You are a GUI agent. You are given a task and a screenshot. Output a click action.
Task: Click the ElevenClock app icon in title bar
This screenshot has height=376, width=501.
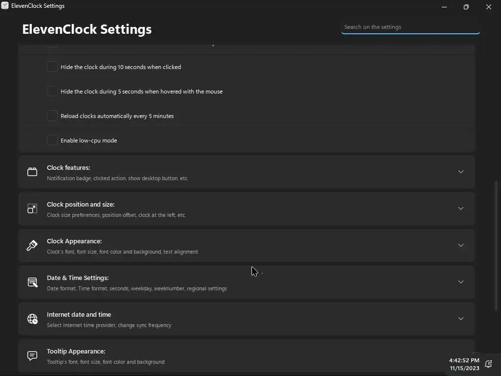pyautogui.click(x=5, y=6)
